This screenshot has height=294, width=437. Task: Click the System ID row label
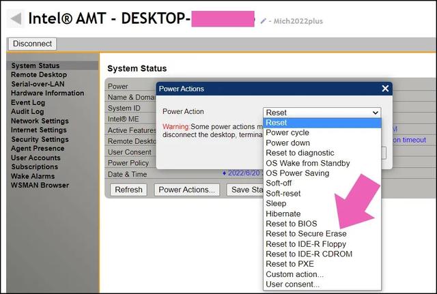124,108
